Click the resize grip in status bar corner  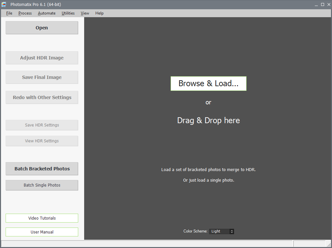[328, 244]
